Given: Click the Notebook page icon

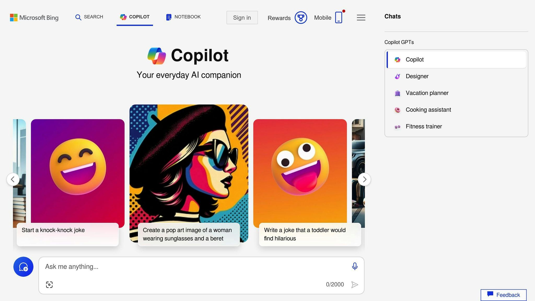Looking at the screenshot, I should (169, 17).
